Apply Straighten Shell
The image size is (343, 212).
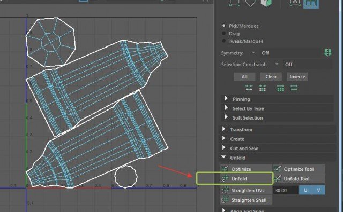point(247,200)
